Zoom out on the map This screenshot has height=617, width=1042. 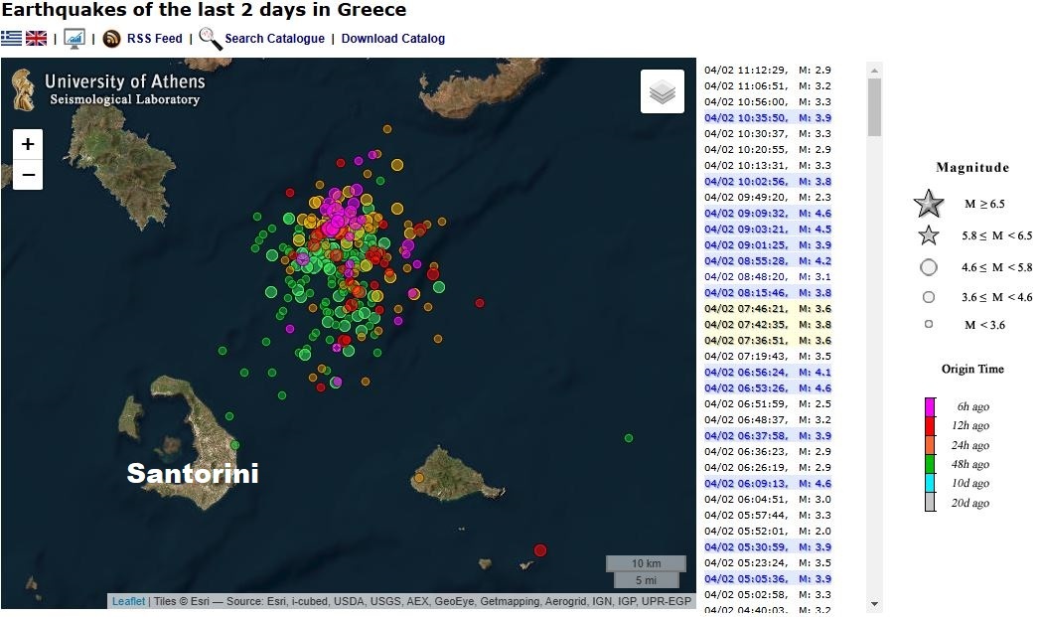28,175
